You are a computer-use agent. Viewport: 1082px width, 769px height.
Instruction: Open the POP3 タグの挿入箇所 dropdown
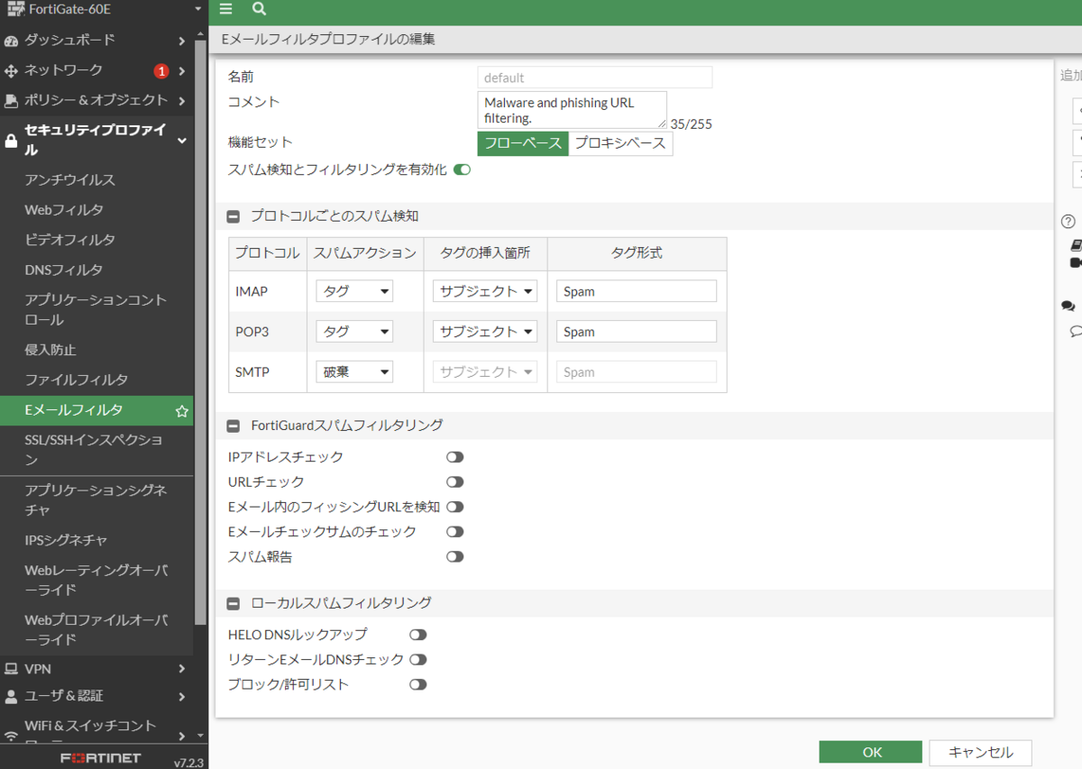[484, 331]
